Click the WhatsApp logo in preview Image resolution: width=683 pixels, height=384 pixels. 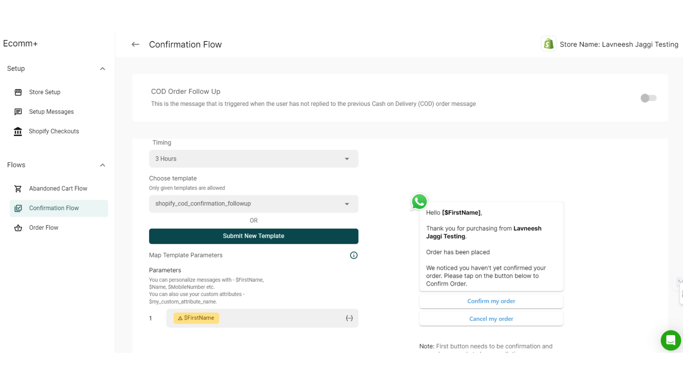419,202
